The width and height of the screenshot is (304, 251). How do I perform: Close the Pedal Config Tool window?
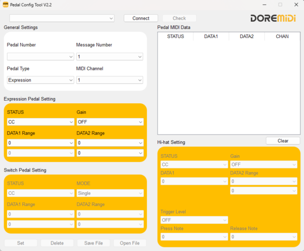296,5
